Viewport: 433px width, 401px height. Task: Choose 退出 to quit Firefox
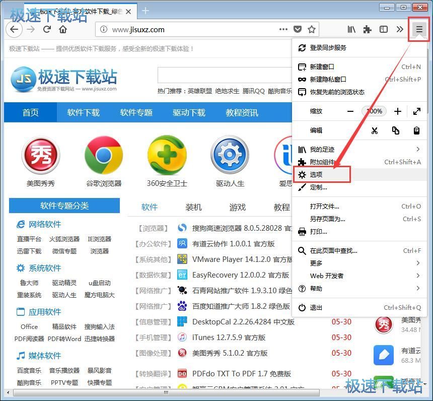tap(359, 308)
